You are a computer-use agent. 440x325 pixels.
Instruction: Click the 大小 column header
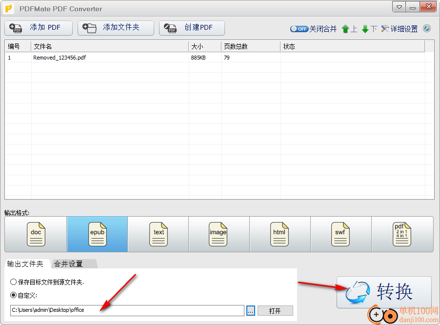(x=205, y=46)
